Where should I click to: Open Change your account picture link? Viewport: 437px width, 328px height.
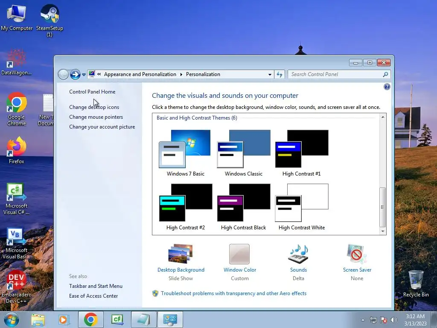(x=102, y=126)
